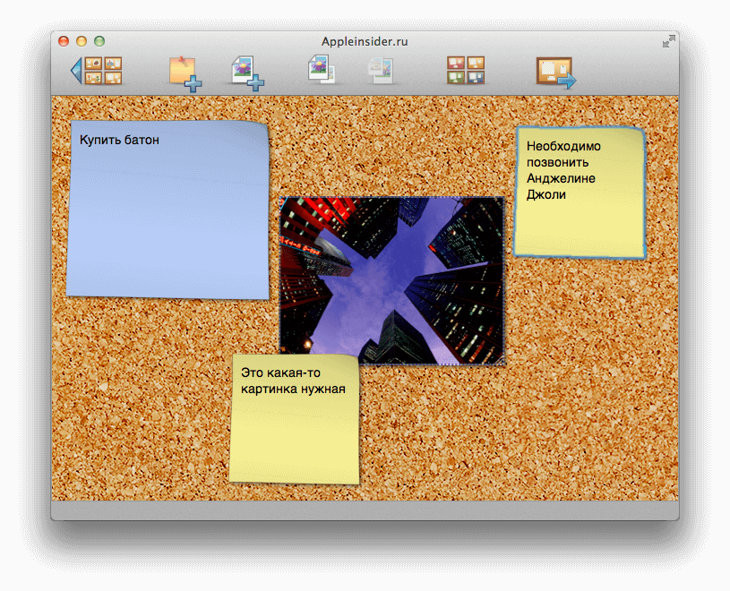Add a new image to the board
Image resolution: width=730 pixels, height=591 pixels.
pyautogui.click(x=245, y=72)
